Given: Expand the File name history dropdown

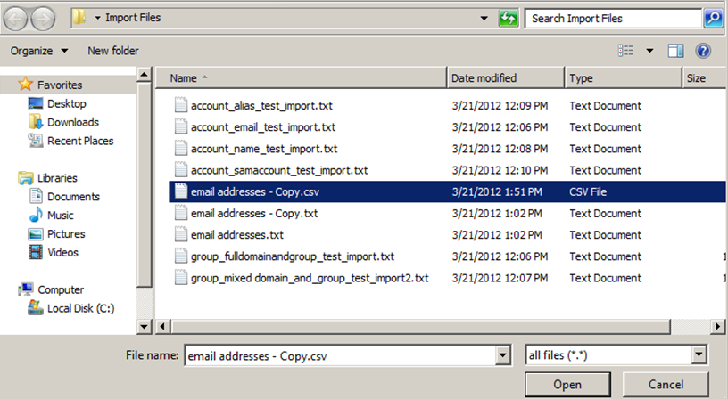Looking at the screenshot, I should click(502, 355).
